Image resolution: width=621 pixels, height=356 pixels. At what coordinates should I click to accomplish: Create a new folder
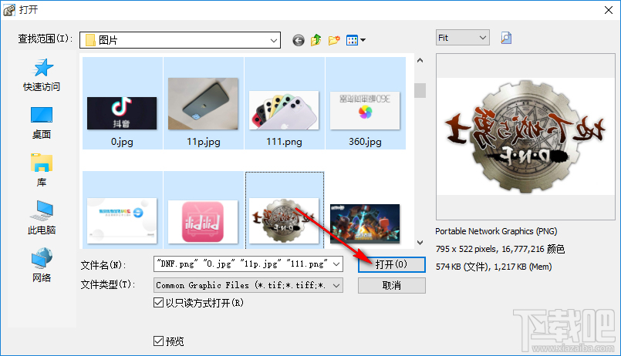334,40
